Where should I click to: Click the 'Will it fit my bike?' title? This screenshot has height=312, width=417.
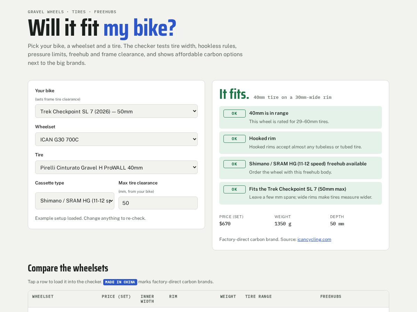(x=102, y=28)
